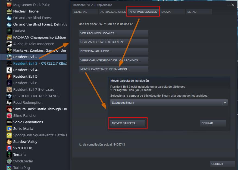Select Slime Rancher in the game list

click(33, 116)
